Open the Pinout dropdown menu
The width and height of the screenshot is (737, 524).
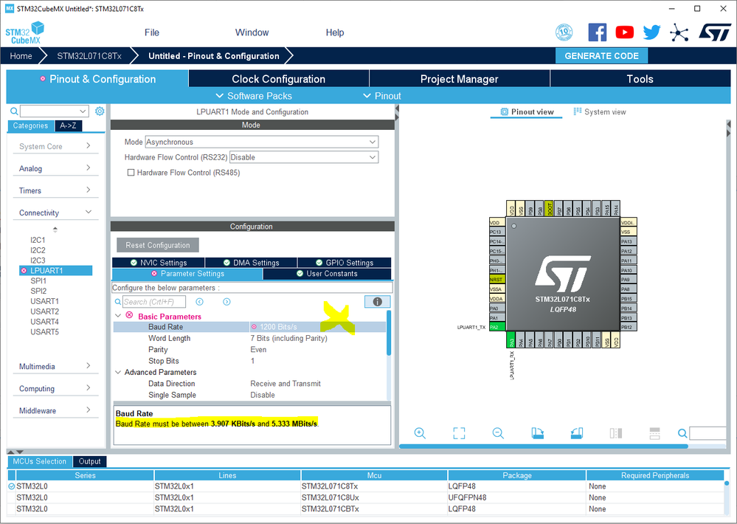pyautogui.click(x=382, y=96)
